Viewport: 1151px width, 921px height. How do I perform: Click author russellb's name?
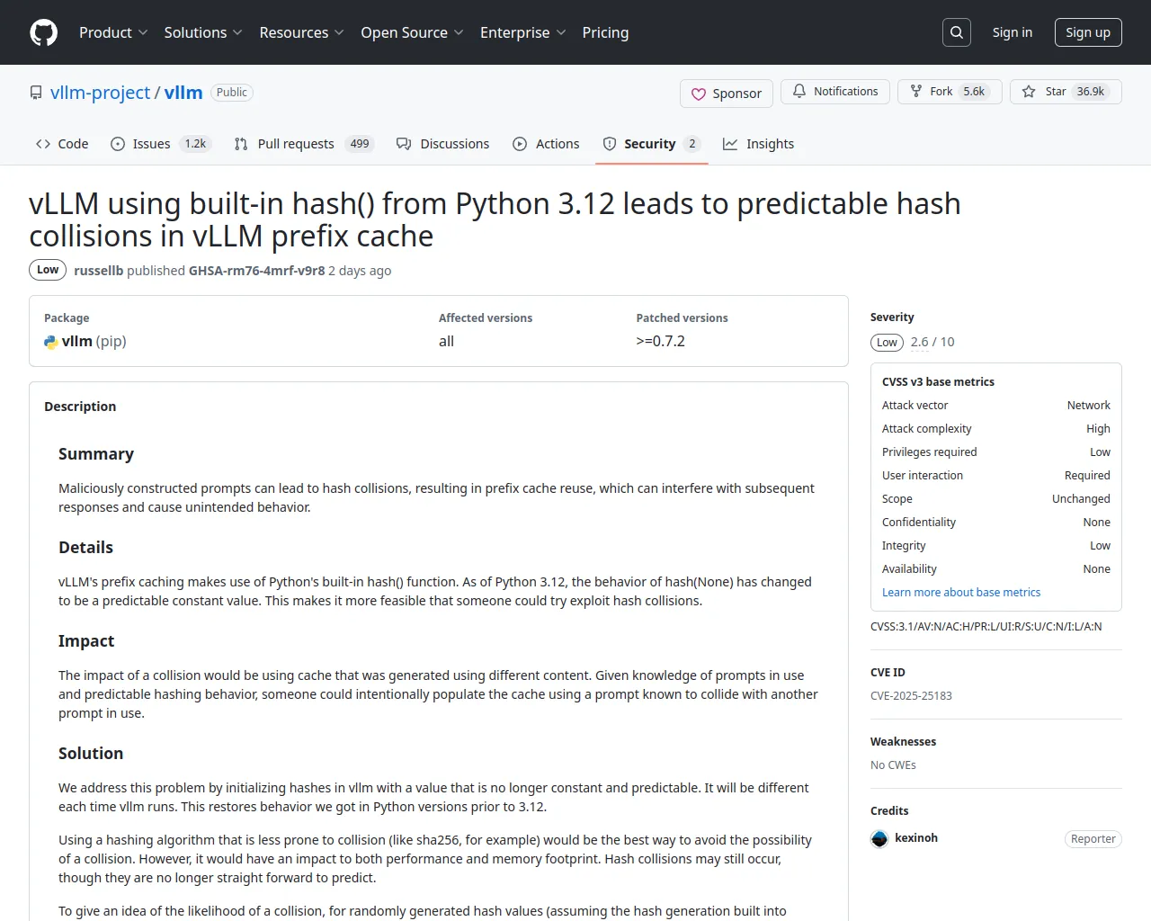pyautogui.click(x=98, y=271)
